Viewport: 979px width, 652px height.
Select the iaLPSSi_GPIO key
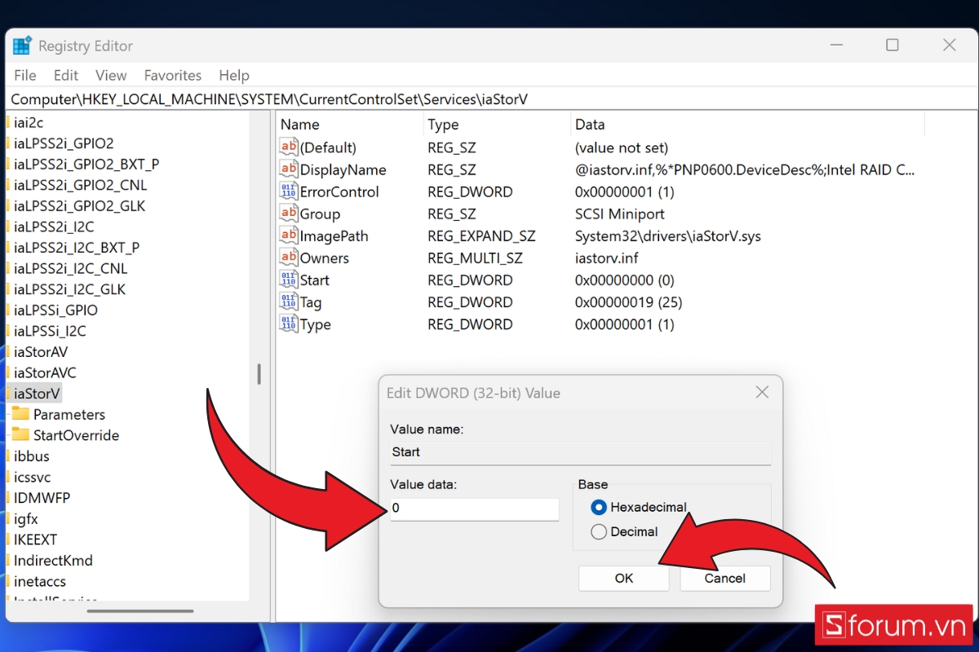pyautogui.click(x=55, y=310)
